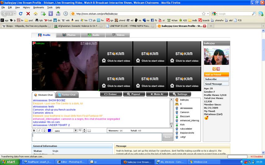Switch to the Photos profile tab

pyautogui.click(x=68, y=35)
